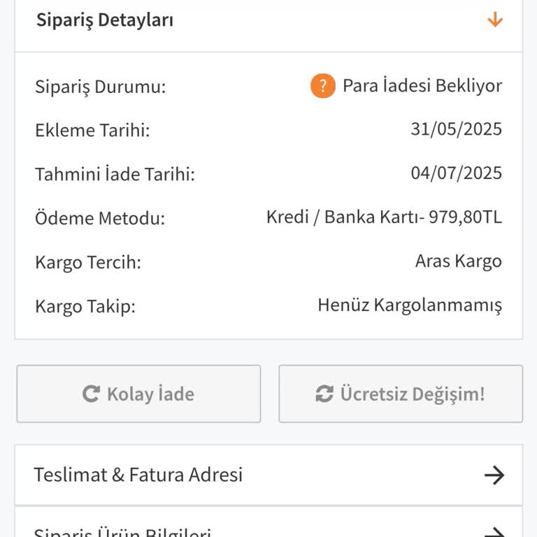Click the orange question mark status icon
This screenshot has height=537, width=537.
323,87
